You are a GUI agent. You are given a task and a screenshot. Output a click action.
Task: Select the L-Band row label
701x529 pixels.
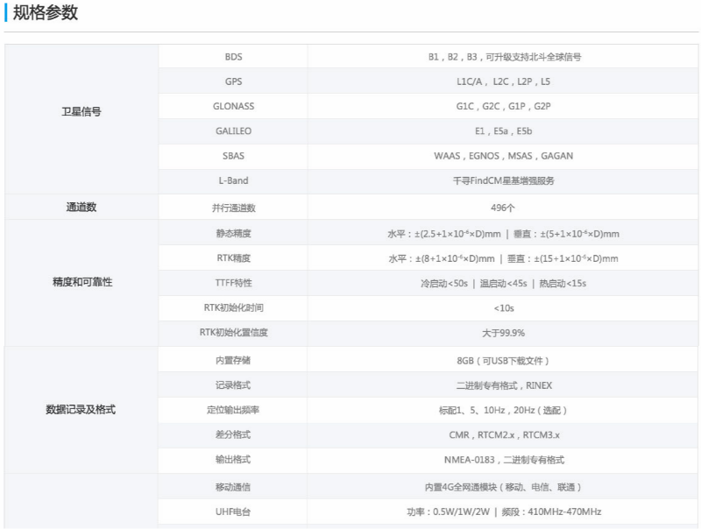(233, 180)
